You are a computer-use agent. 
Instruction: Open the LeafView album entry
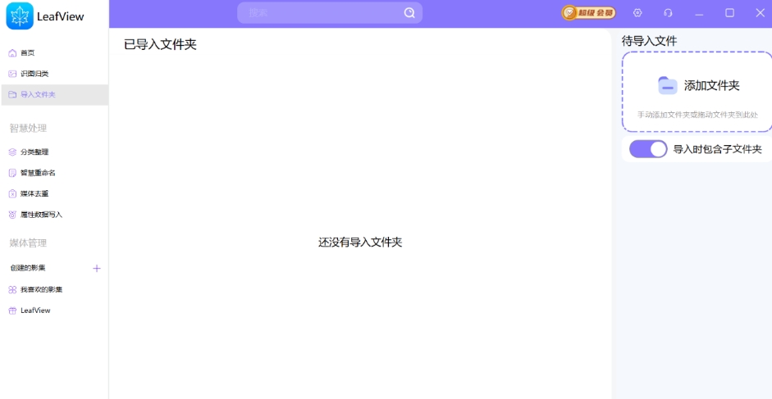pyautogui.click(x=55, y=311)
